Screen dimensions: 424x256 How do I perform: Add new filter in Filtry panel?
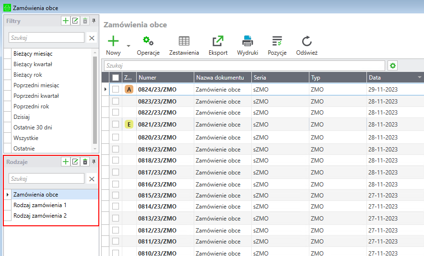pos(65,21)
